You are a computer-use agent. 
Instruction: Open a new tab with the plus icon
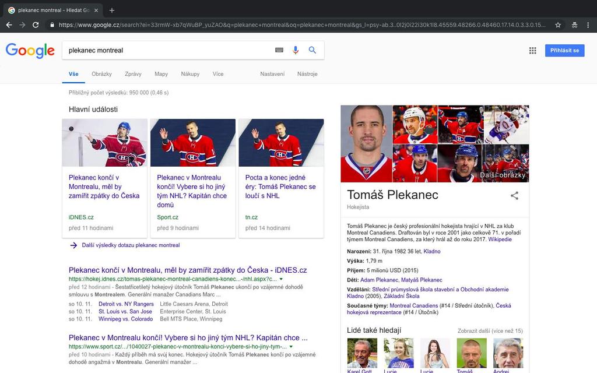pos(111,10)
